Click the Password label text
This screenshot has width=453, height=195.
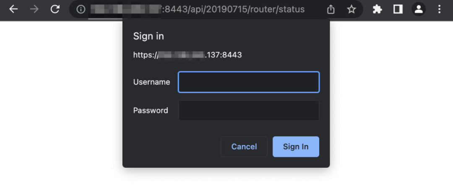click(x=151, y=111)
